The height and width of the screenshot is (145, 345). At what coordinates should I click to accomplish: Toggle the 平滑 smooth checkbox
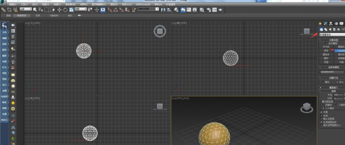321,112
